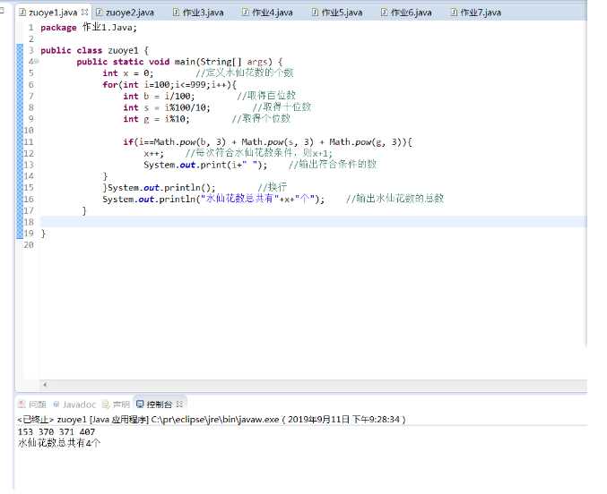Click the console output '153 370 371 407'

(x=56, y=431)
